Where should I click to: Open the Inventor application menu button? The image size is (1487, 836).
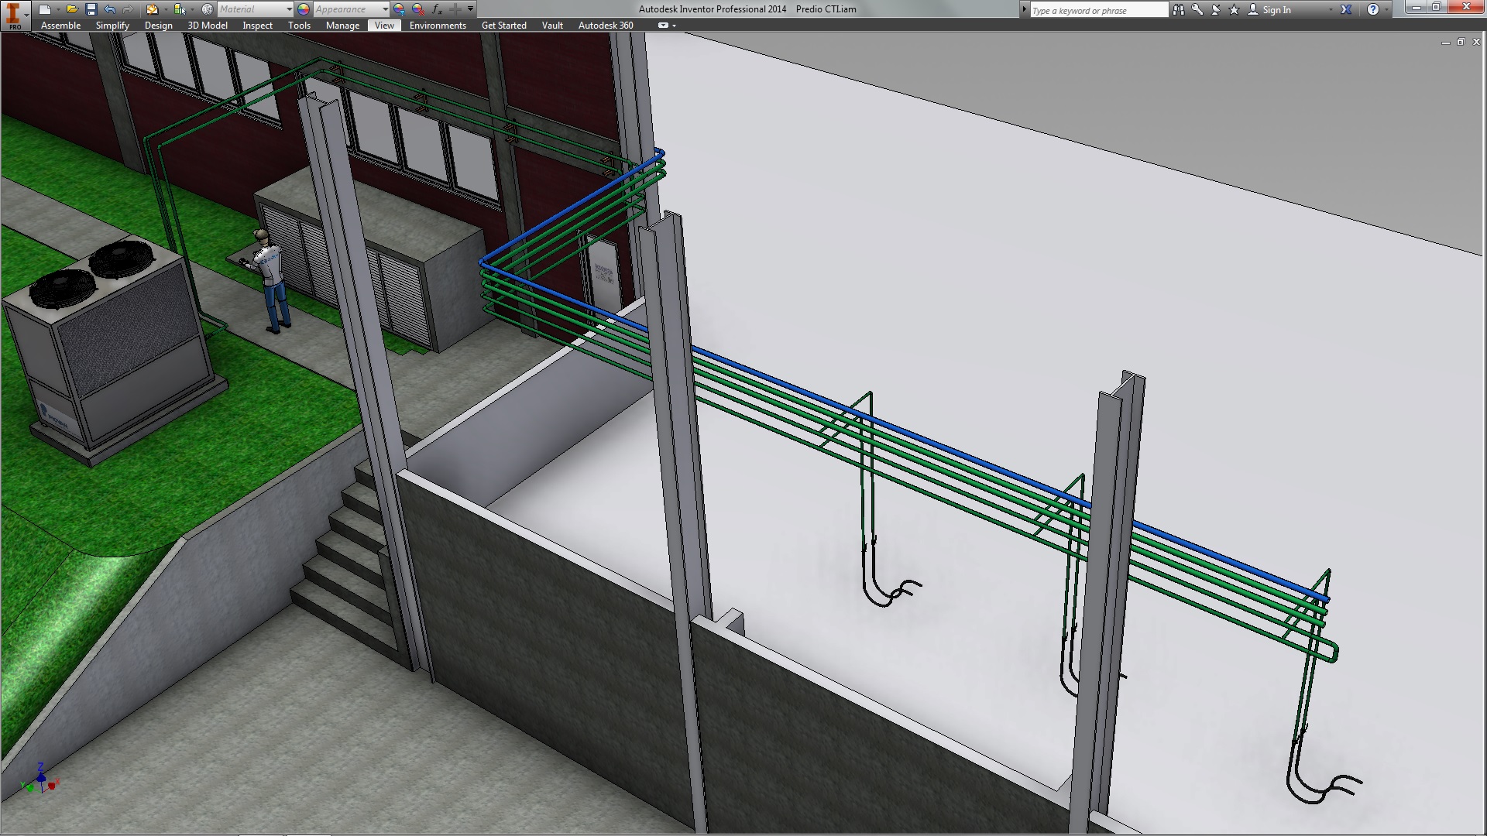pos(15,15)
